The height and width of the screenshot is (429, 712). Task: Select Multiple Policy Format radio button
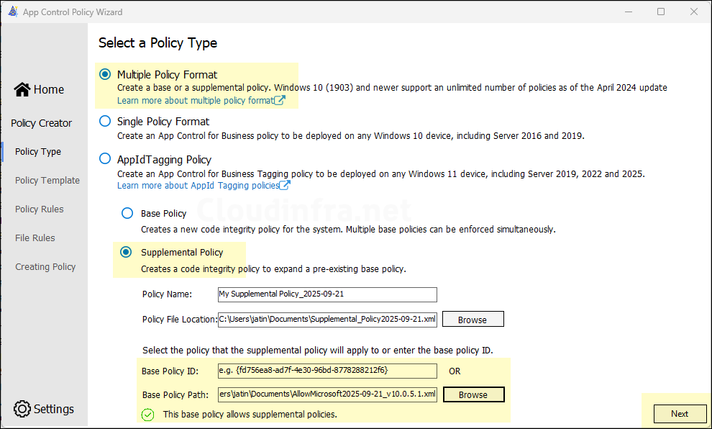pyautogui.click(x=106, y=74)
